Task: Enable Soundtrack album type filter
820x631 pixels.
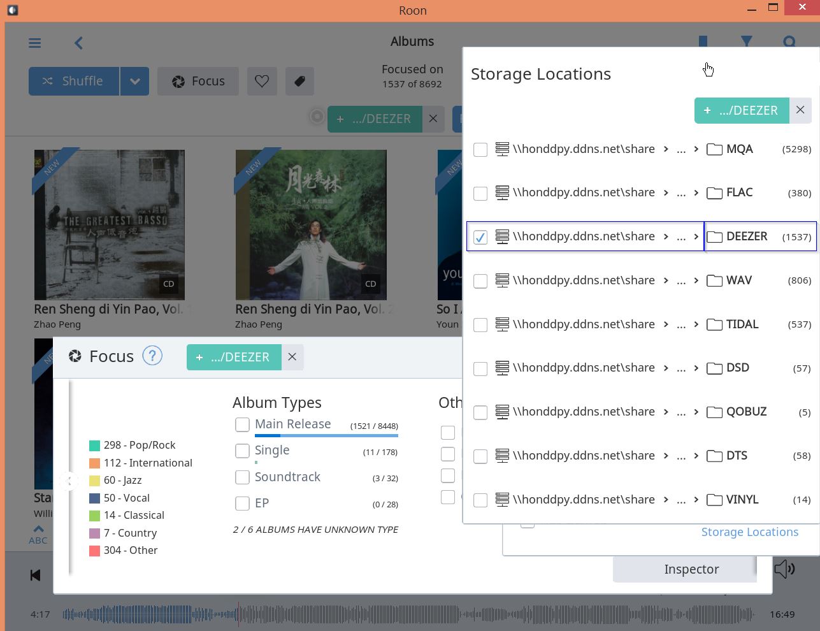Action: click(242, 477)
